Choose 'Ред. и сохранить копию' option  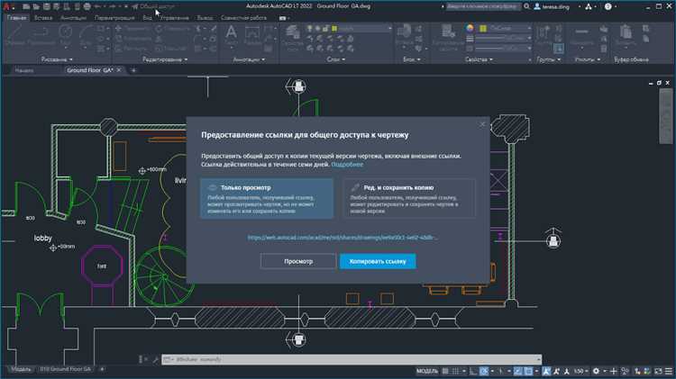click(409, 197)
